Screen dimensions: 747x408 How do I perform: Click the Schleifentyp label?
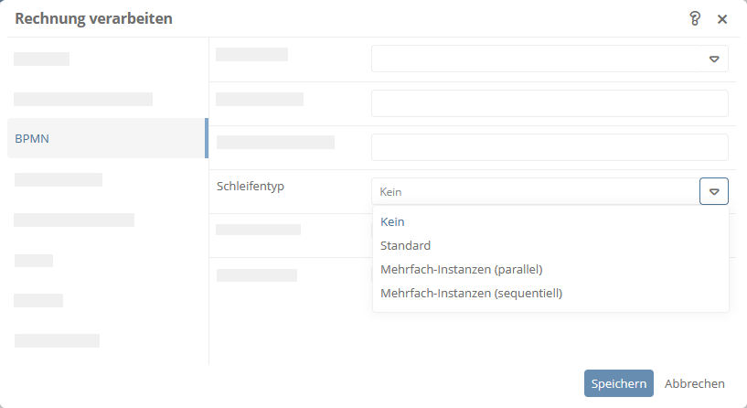coord(251,186)
